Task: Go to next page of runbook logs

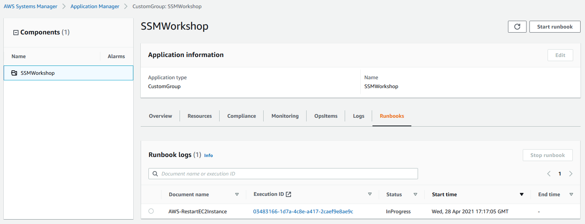Action: pos(571,174)
